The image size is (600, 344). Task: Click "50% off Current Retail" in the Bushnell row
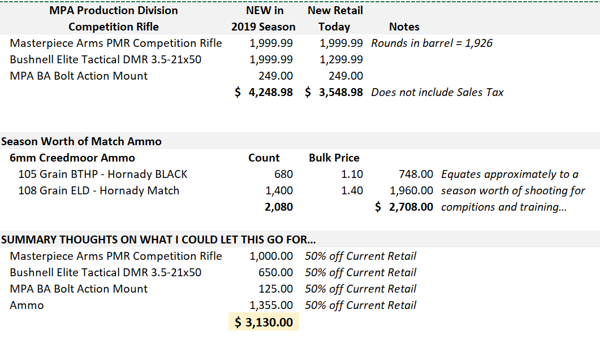[x=360, y=272]
